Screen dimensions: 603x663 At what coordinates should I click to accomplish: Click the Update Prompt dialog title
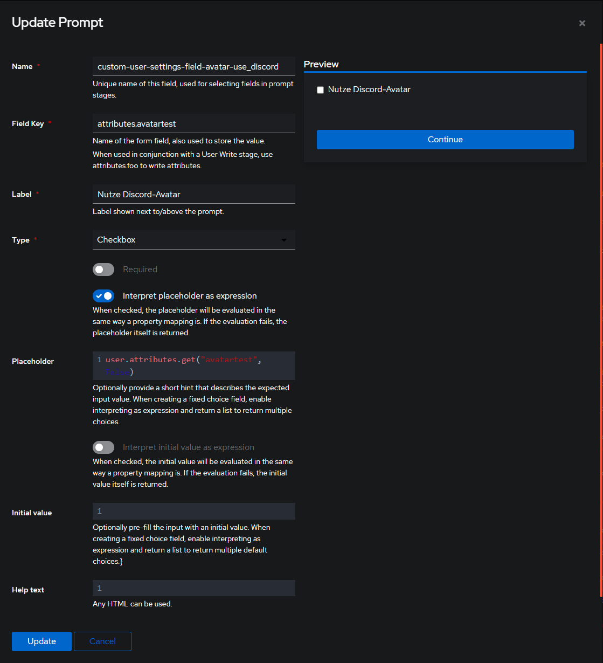tap(57, 22)
